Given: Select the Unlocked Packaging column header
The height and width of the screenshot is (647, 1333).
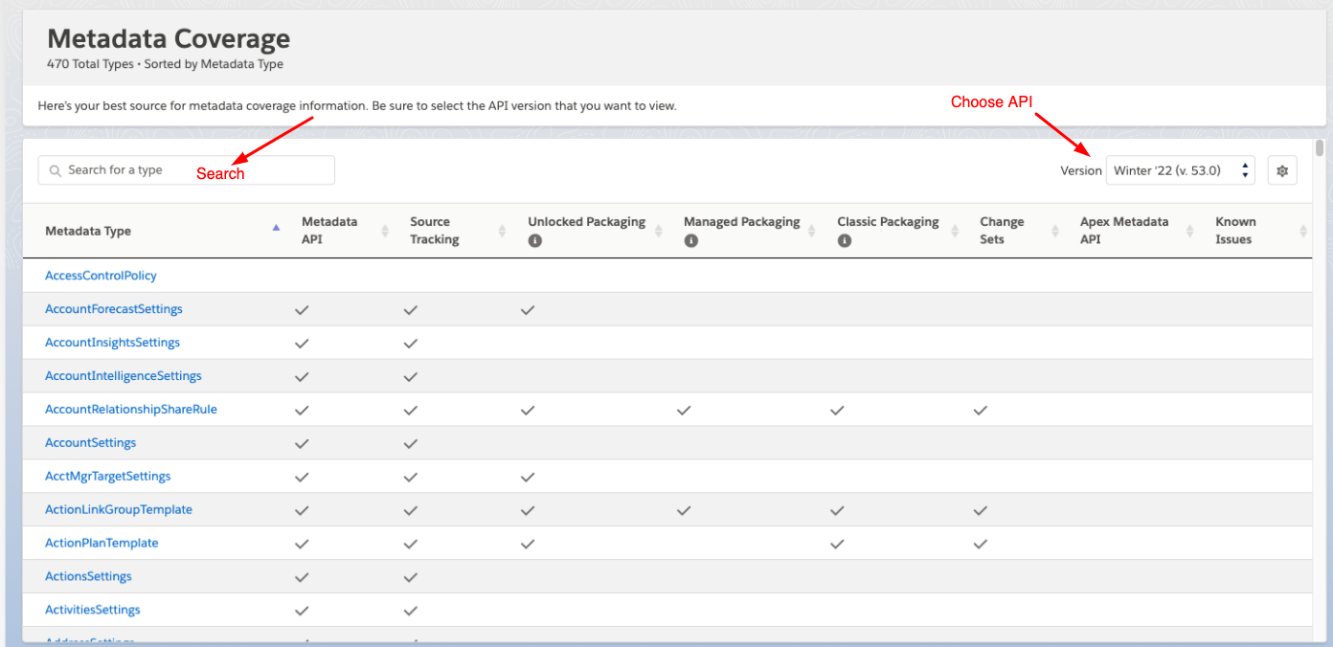Looking at the screenshot, I should [586, 221].
